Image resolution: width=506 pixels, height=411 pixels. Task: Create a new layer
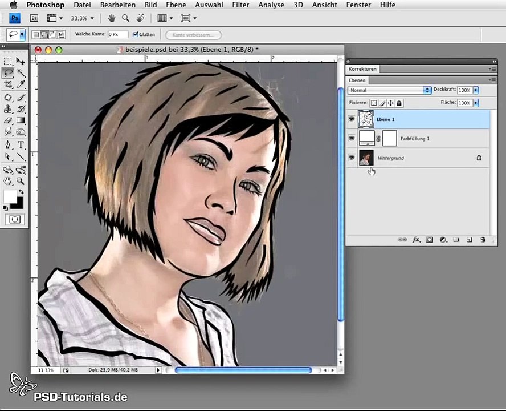pos(469,240)
